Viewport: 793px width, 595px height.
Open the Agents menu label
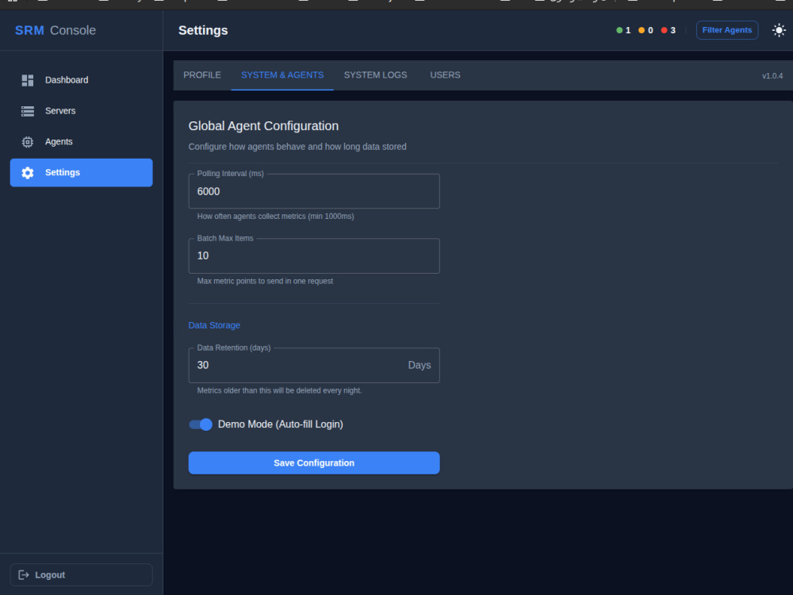tap(59, 142)
